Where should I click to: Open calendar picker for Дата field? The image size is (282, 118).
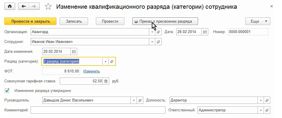205,32
